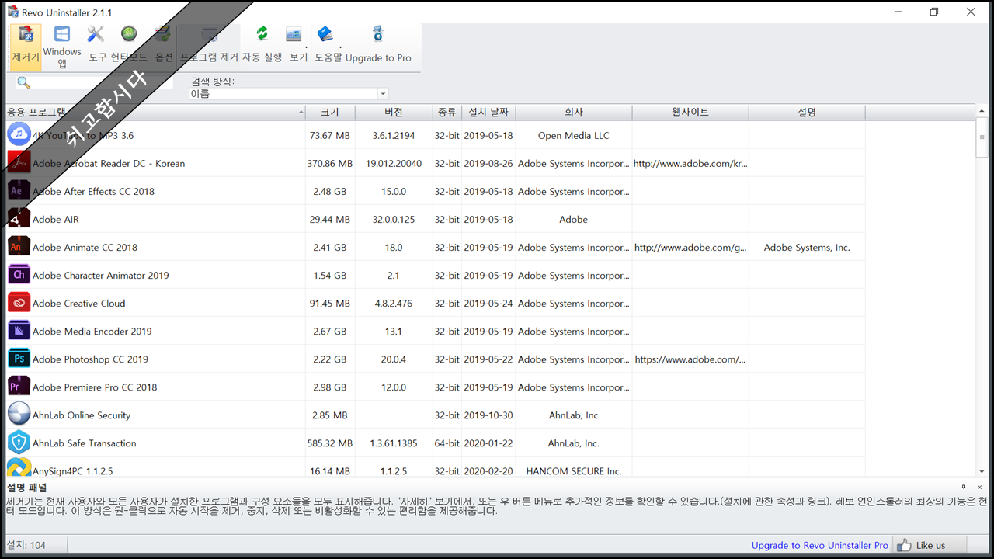This screenshot has width=994, height=559.
Task: Select Adobe Animate CC 2018 icon
Action: coord(19,247)
